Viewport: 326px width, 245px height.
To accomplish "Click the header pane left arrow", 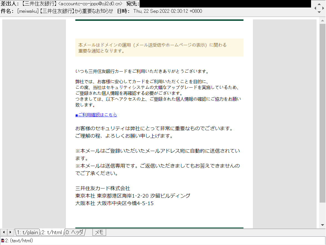I will (x=315, y=8).
